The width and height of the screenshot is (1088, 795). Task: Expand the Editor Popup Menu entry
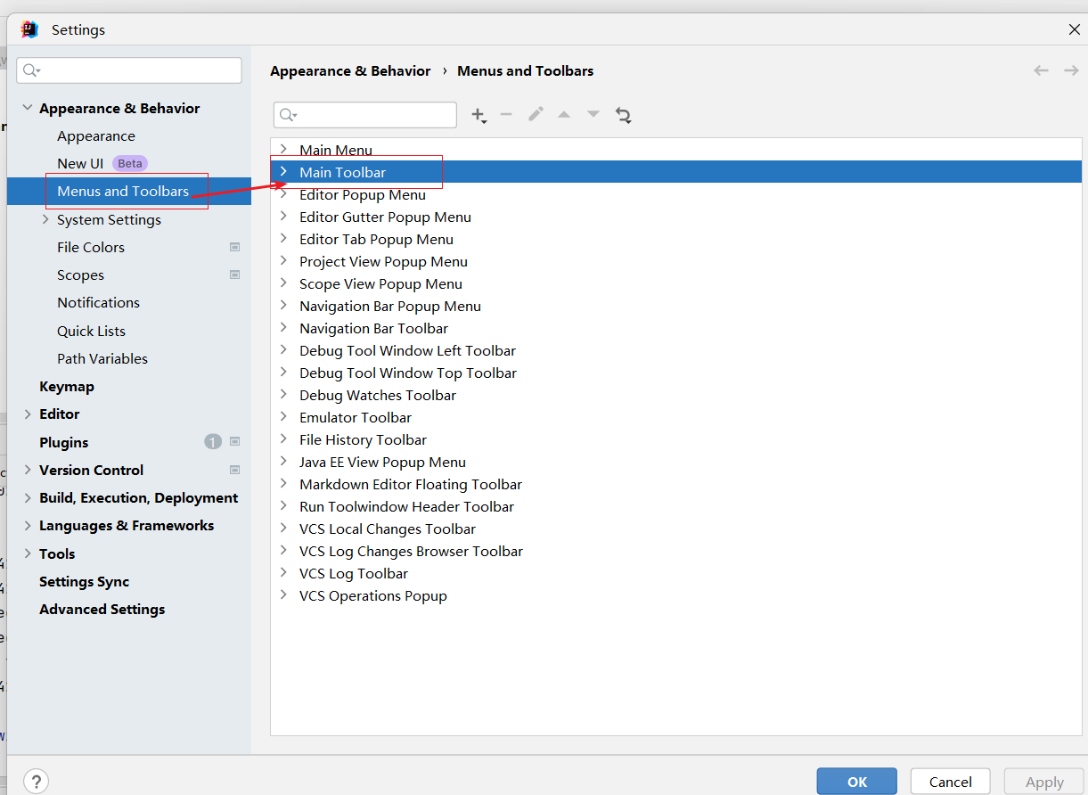coord(284,194)
